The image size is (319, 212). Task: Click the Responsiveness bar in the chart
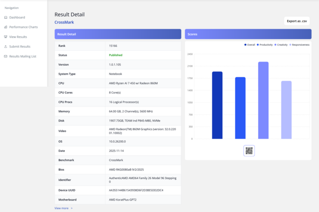(286, 110)
